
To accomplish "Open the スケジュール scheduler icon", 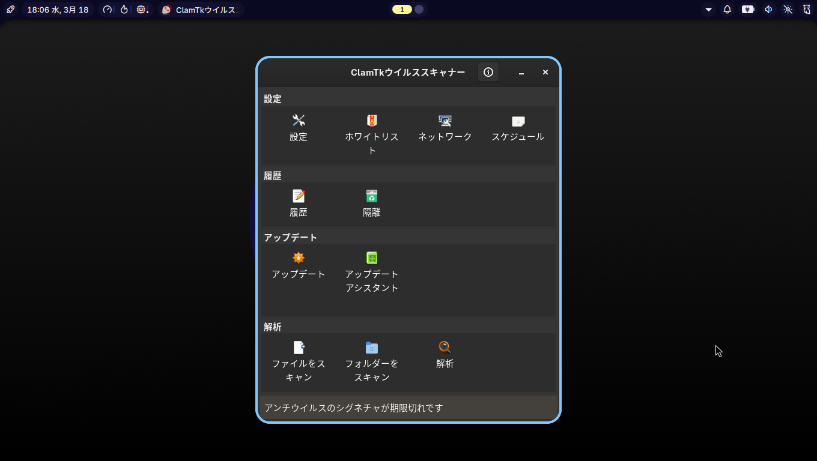I will click(518, 121).
